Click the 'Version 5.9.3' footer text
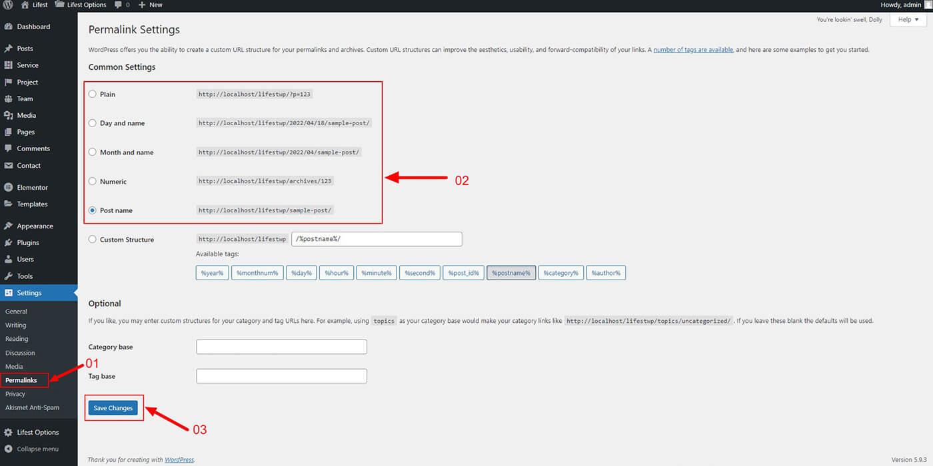933x466 pixels. [909, 459]
